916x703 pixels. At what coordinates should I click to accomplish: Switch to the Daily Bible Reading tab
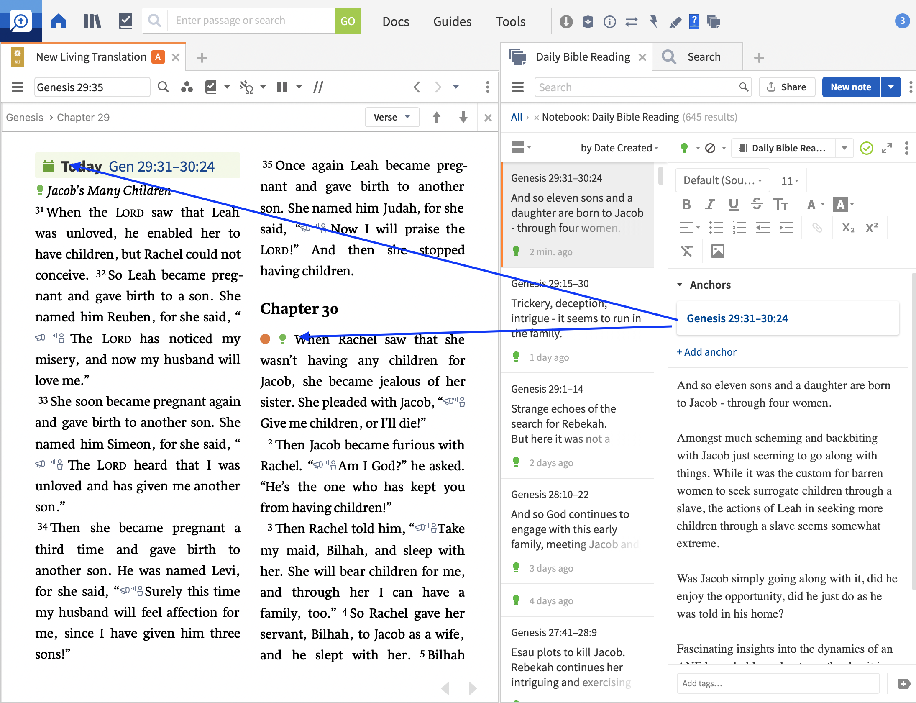point(583,57)
